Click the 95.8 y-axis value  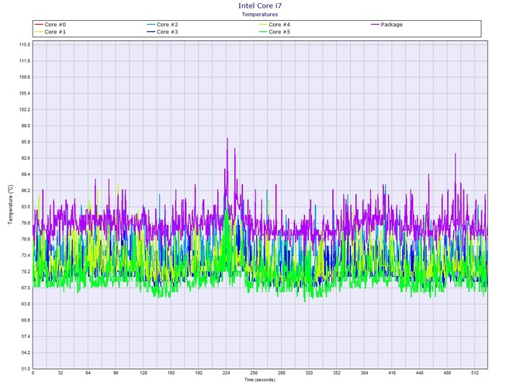26,142
